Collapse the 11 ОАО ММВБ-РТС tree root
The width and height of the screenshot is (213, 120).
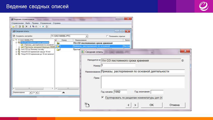tap(13, 40)
